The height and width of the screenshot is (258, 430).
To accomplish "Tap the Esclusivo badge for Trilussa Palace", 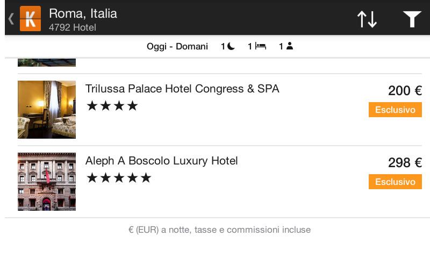I will [x=395, y=110].
